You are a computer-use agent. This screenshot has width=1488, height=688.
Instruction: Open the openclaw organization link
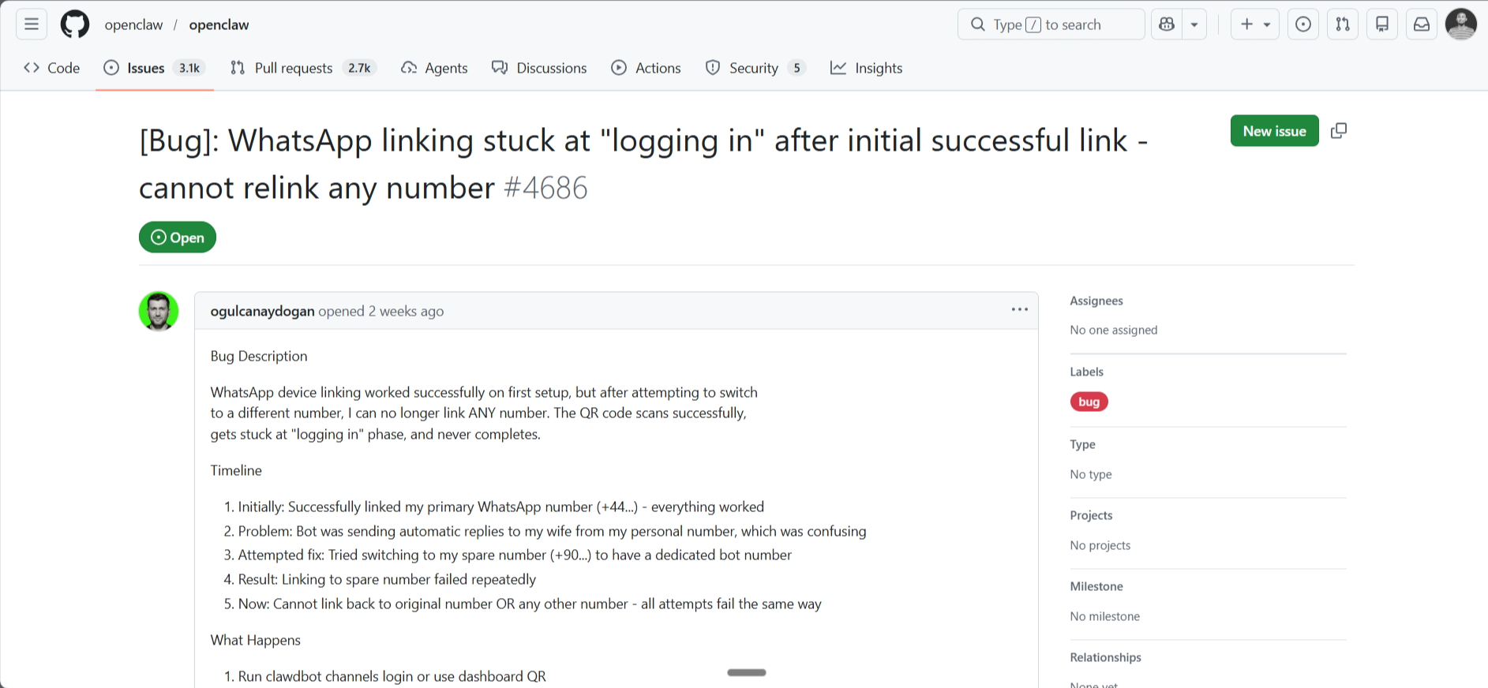pyautogui.click(x=133, y=24)
